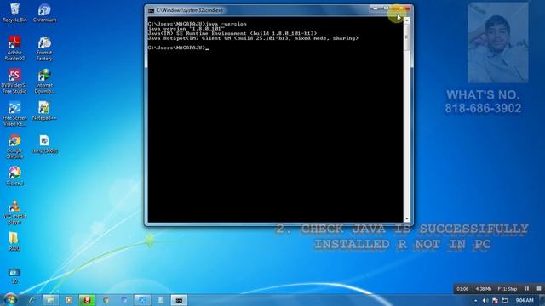
Task: Open File Explorer folder in the taskbar
Action: pos(50,300)
